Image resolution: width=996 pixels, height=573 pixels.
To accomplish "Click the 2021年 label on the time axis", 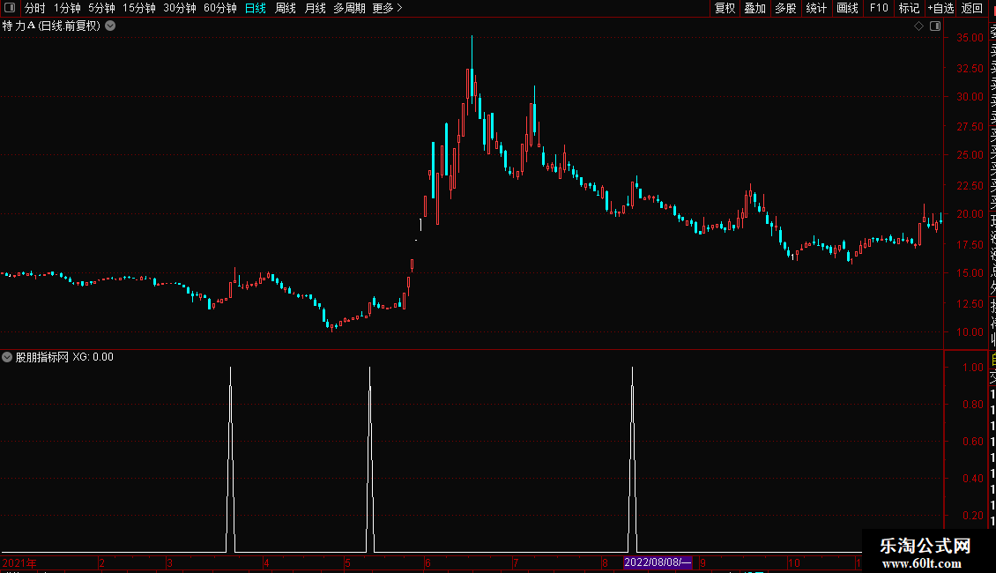I will [19, 562].
